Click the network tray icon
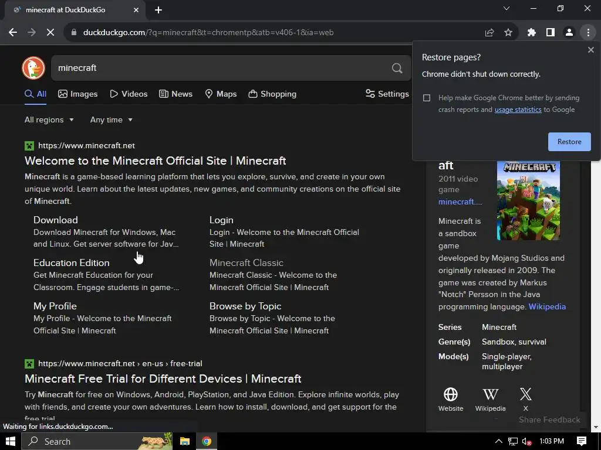Screen dimensions: 601x450 [x=513, y=442]
